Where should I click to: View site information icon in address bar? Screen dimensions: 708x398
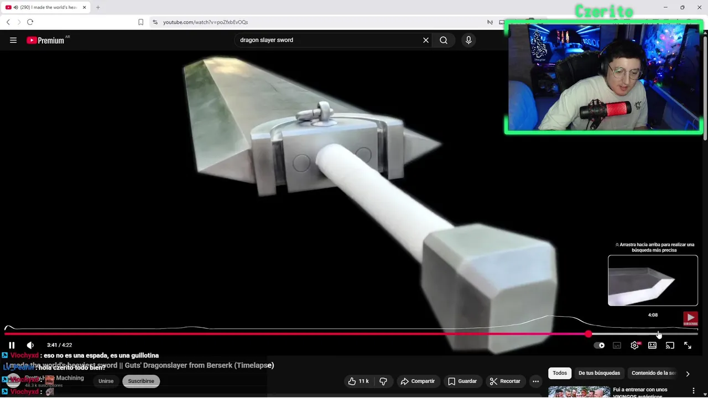point(155,22)
